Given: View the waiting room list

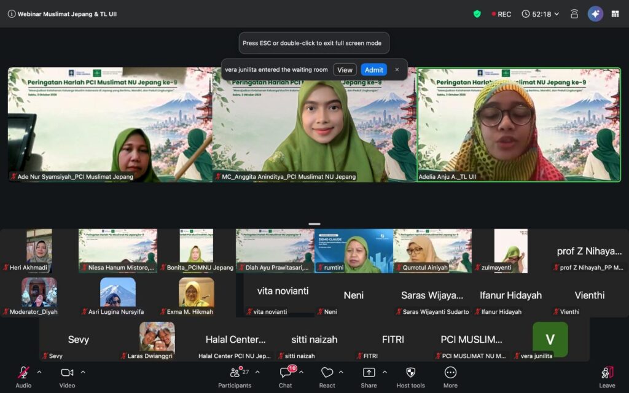Looking at the screenshot, I should [x=345, y=70].
